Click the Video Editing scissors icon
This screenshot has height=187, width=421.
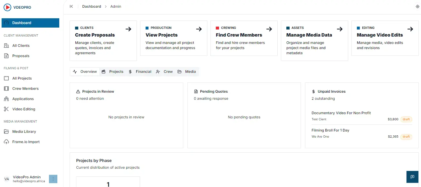point(6,109)
